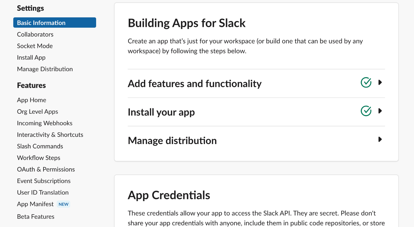Go to Event Subscriptions
Image resolution: width=414 pixels, height=227 pixels.
pyautogui.click(x=44, y=181)
